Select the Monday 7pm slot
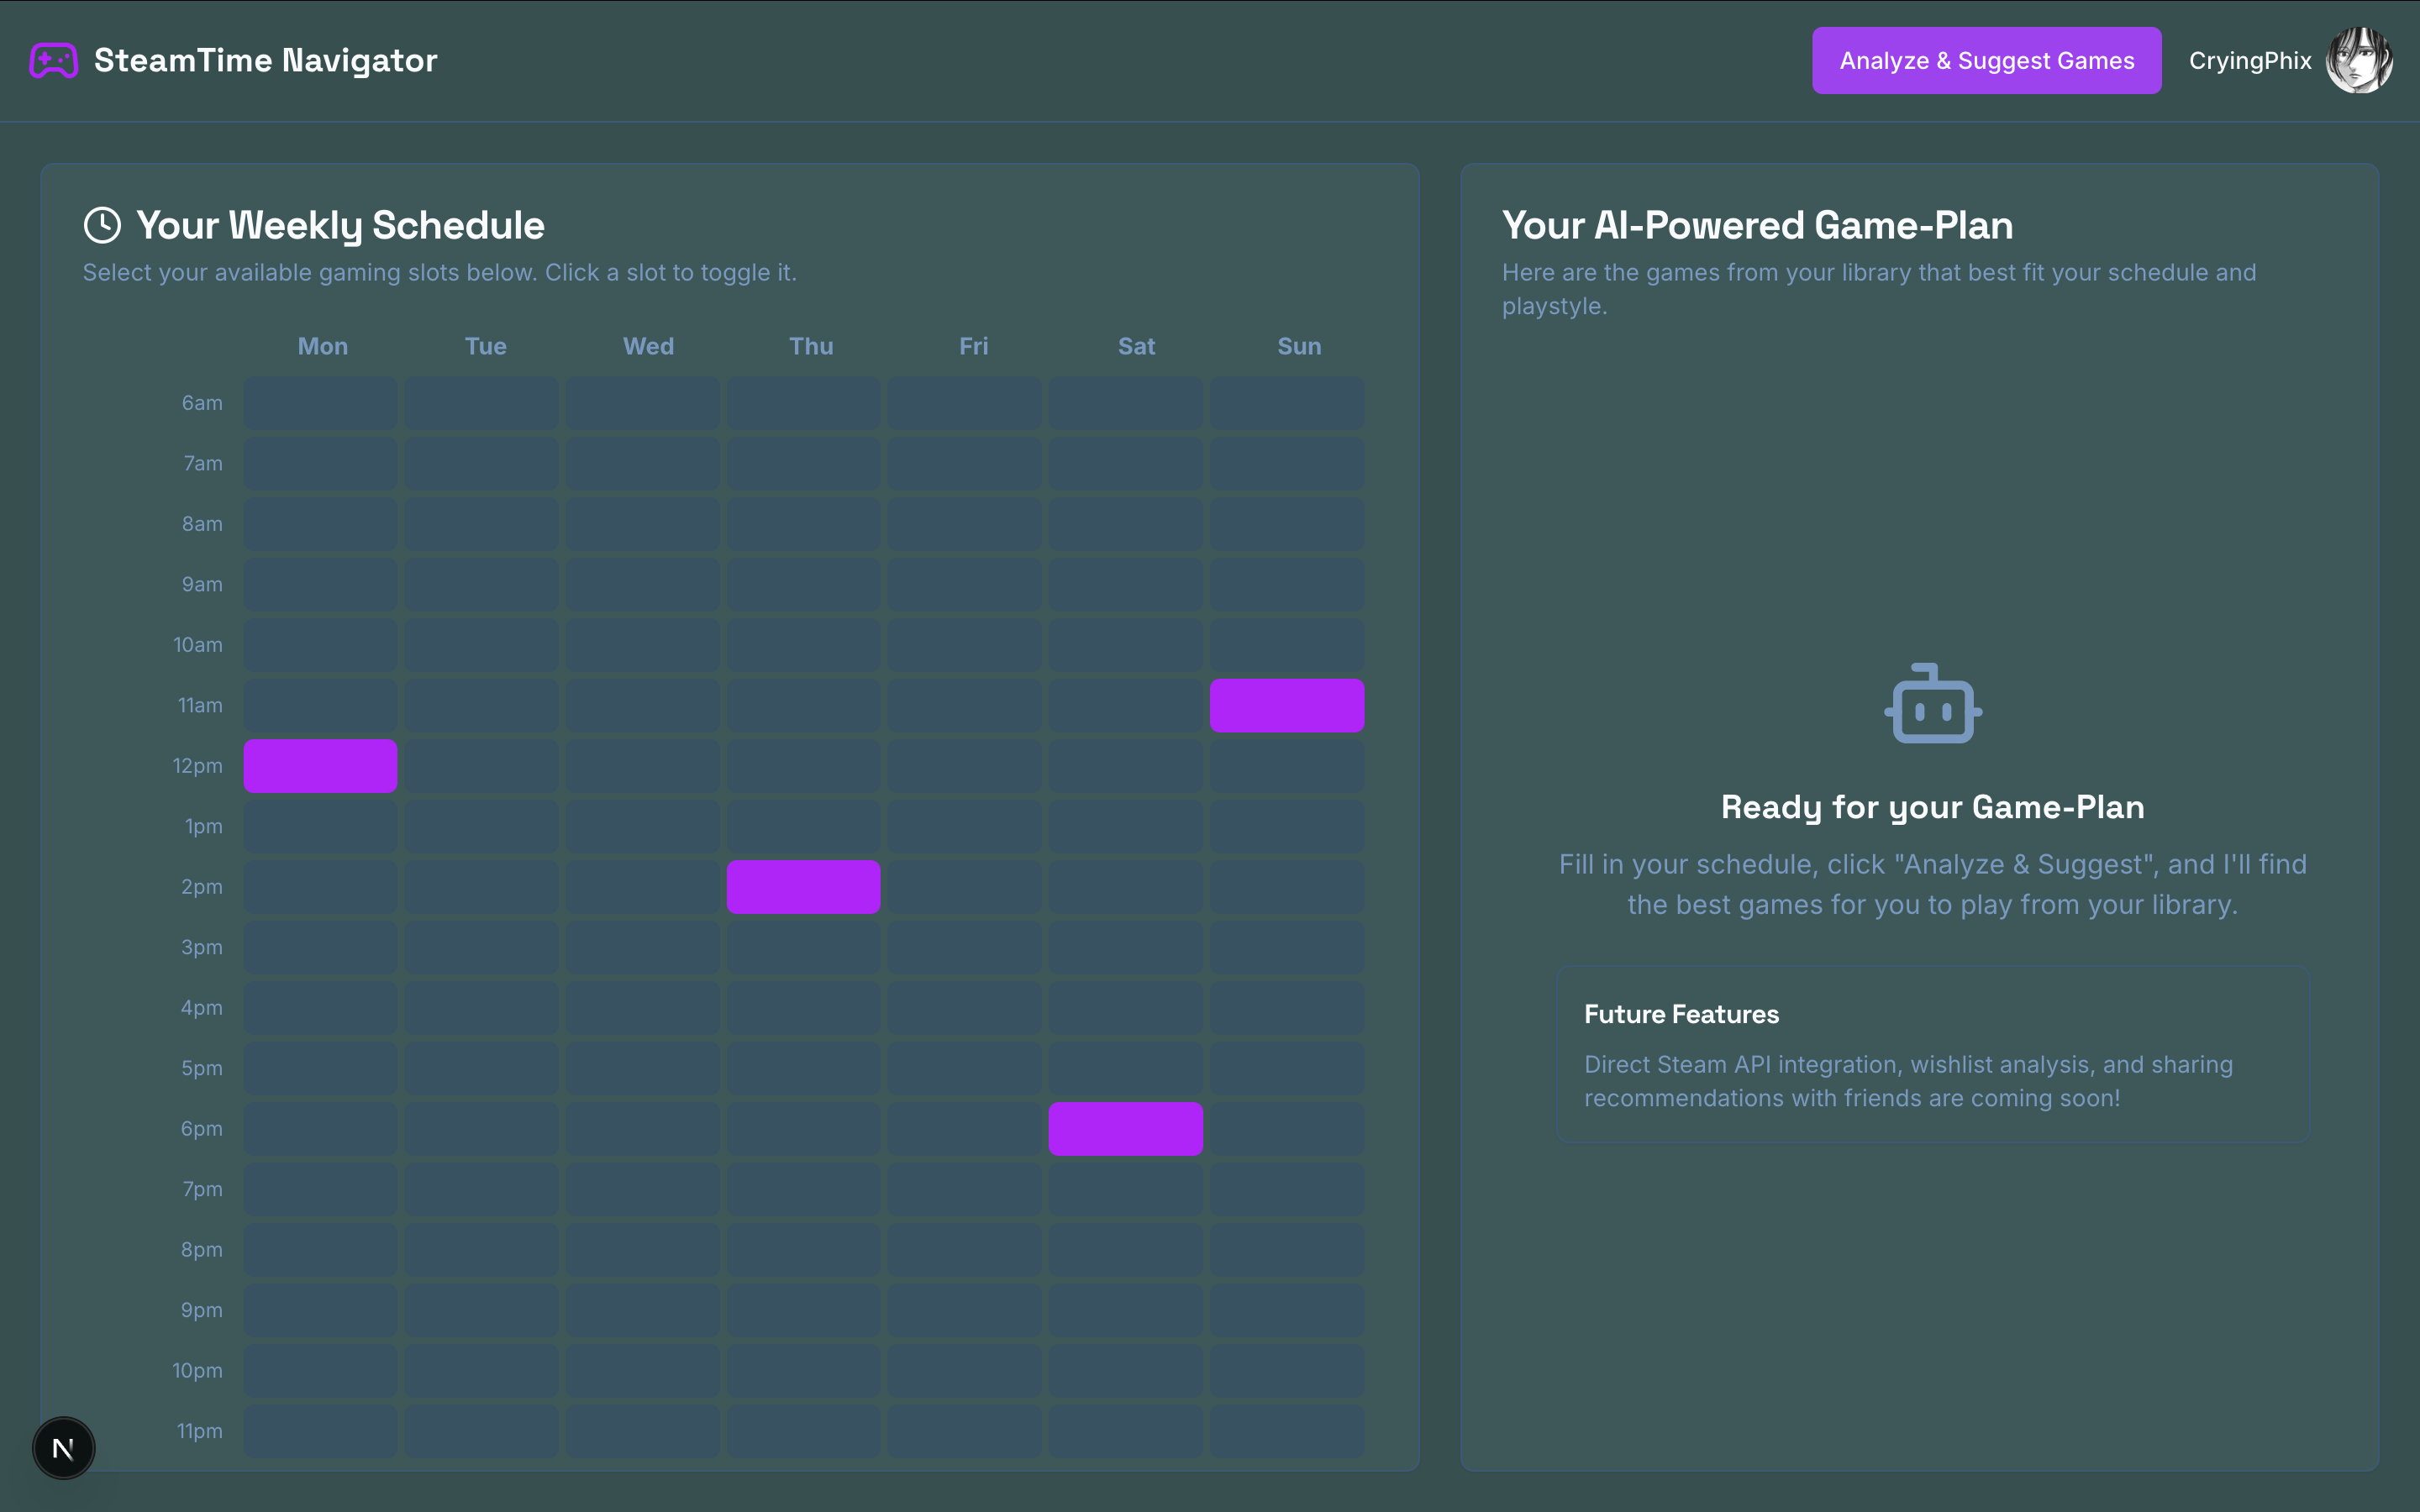The width and height of the screenshot is (2420, 1512). [x=320, y=1190]
